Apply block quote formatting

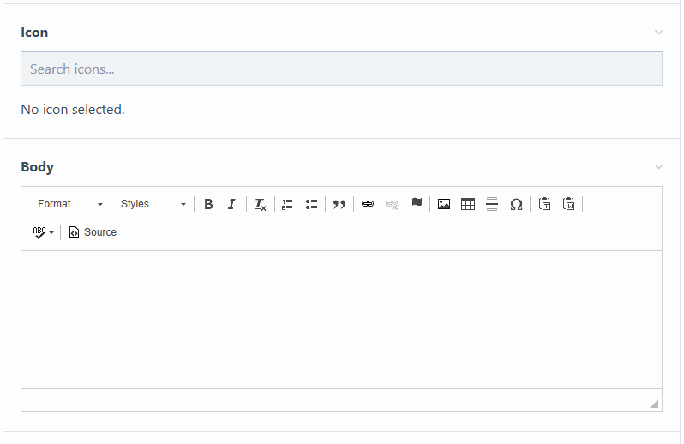coord(339,204)
